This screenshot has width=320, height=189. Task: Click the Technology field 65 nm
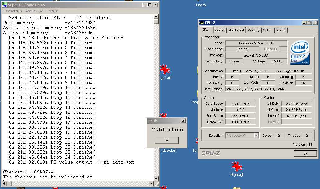(234, 61)
